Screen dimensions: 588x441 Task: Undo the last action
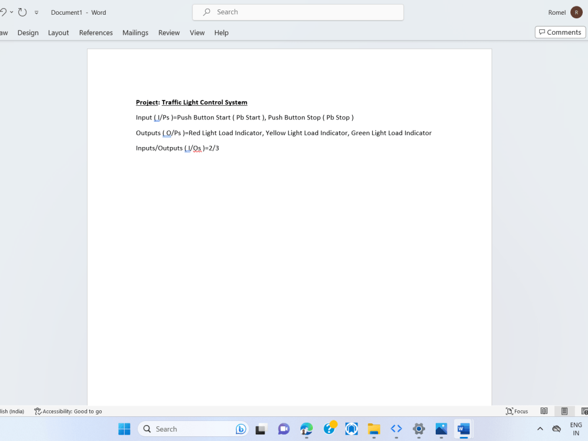tap(3, 12)
